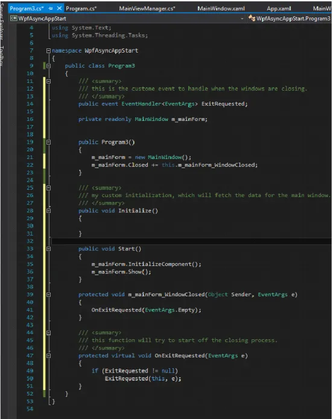333x419 pixels.
Task: Click using System.Threading.Tasks on line 5
Action: (x=100, y=35)
